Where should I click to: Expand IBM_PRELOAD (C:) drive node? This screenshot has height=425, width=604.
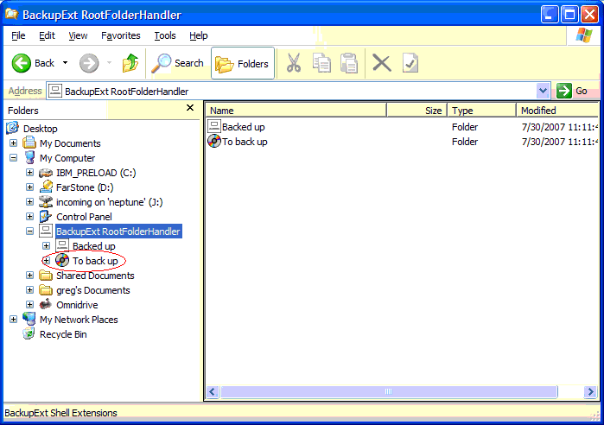(29, 173)
